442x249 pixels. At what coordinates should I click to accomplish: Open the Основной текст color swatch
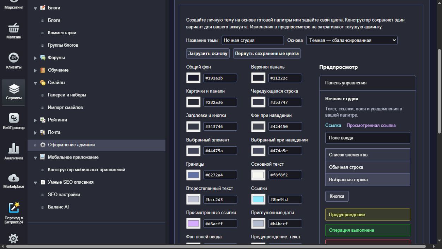point(258,175)
